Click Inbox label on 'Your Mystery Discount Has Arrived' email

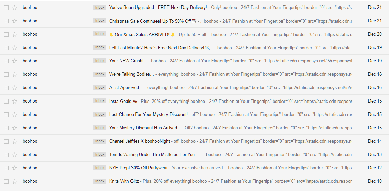(100, 128)
